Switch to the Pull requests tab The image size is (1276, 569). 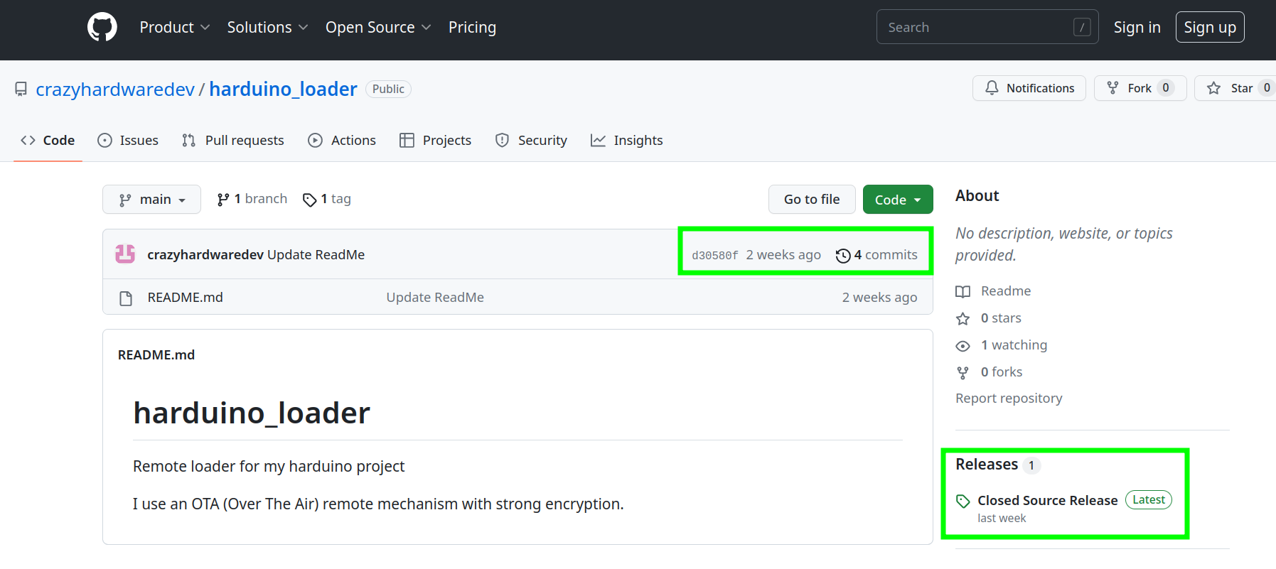click(x=233, y=141)
